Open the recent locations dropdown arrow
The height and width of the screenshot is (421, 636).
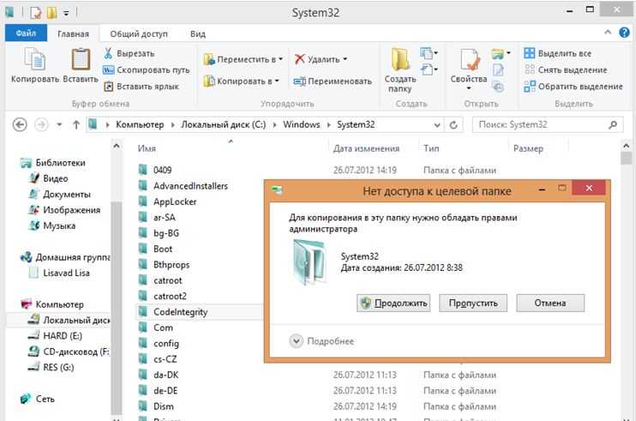(x=59, y=124)
